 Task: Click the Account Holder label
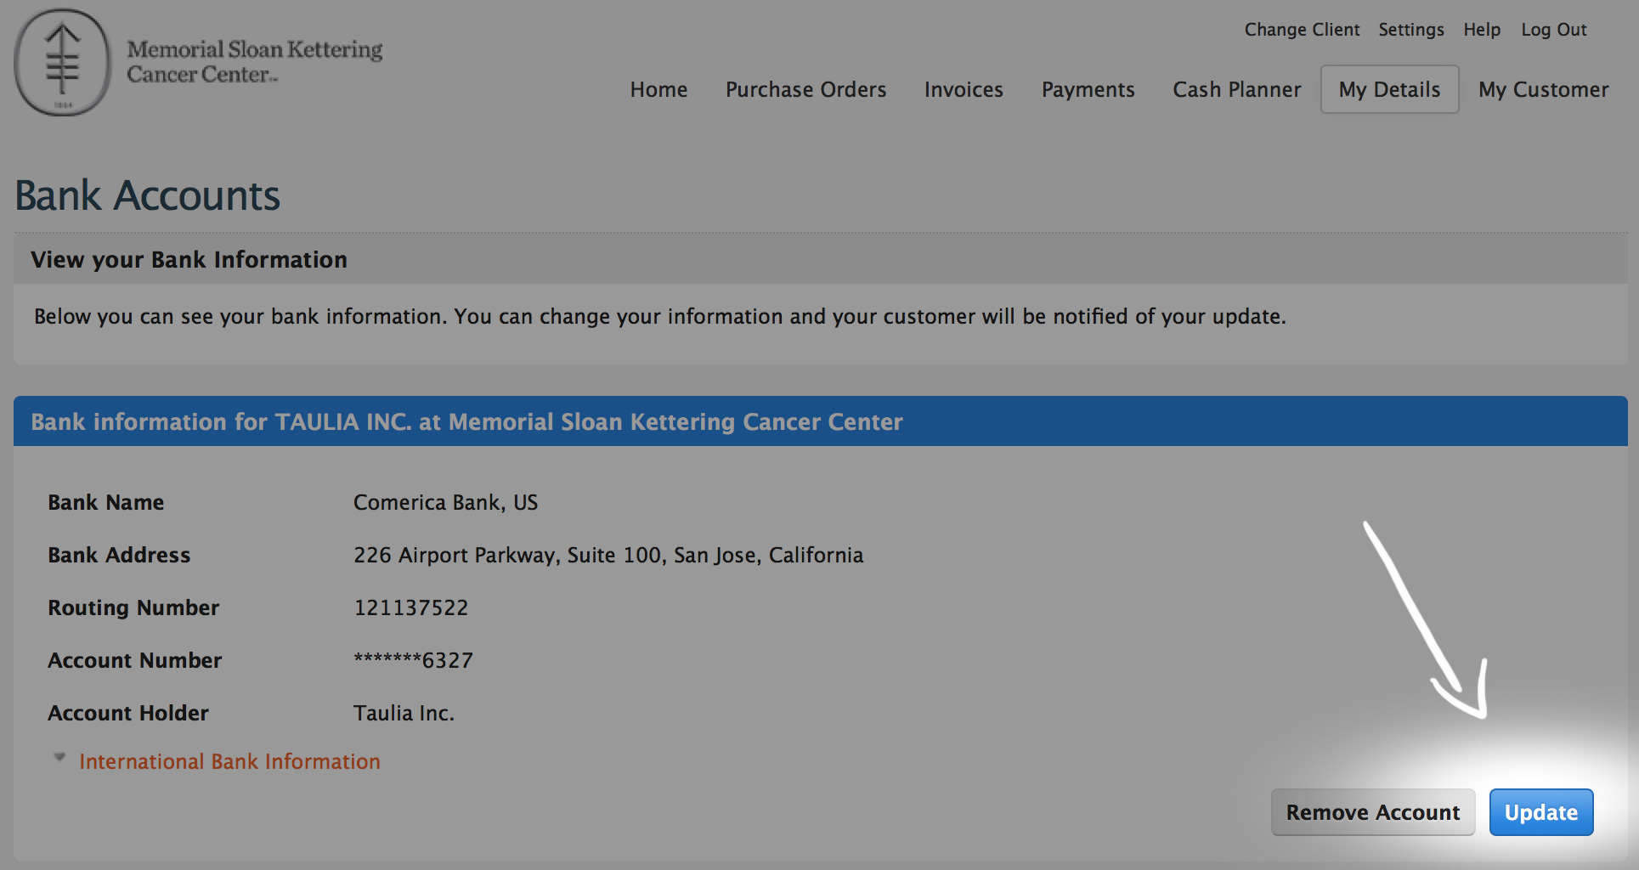(127, 714)
